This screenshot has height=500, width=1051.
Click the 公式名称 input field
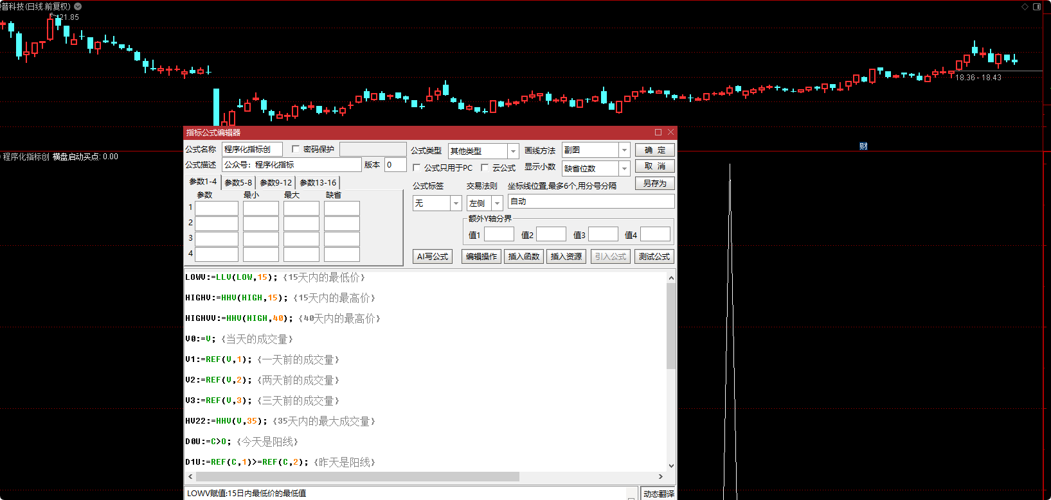pyautogui.click(x=252, y=149)
